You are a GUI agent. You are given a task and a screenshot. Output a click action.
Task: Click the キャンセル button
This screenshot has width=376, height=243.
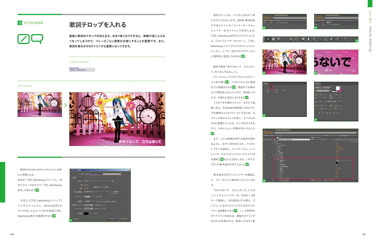coord(123,219)
